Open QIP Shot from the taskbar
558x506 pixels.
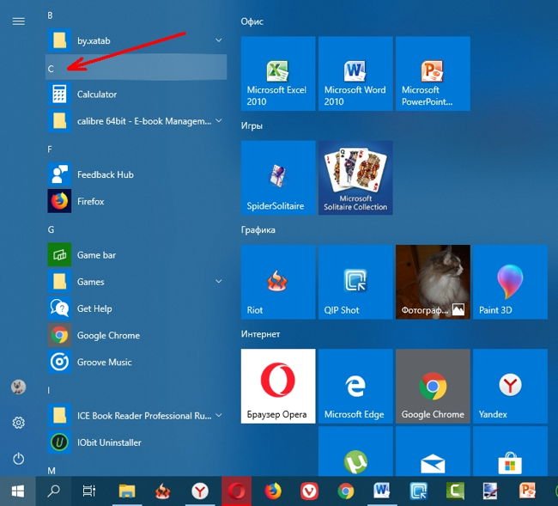point(419,491)
